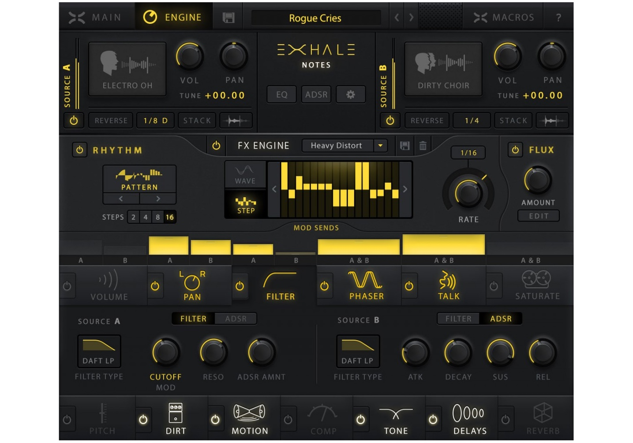
Task: Click the Rogue Cries preset name
Action: (x=315, y=18)
